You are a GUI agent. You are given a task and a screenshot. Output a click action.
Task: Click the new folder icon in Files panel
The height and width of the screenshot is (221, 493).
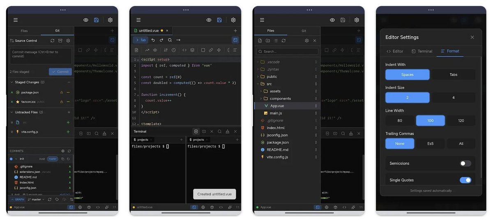268,41
